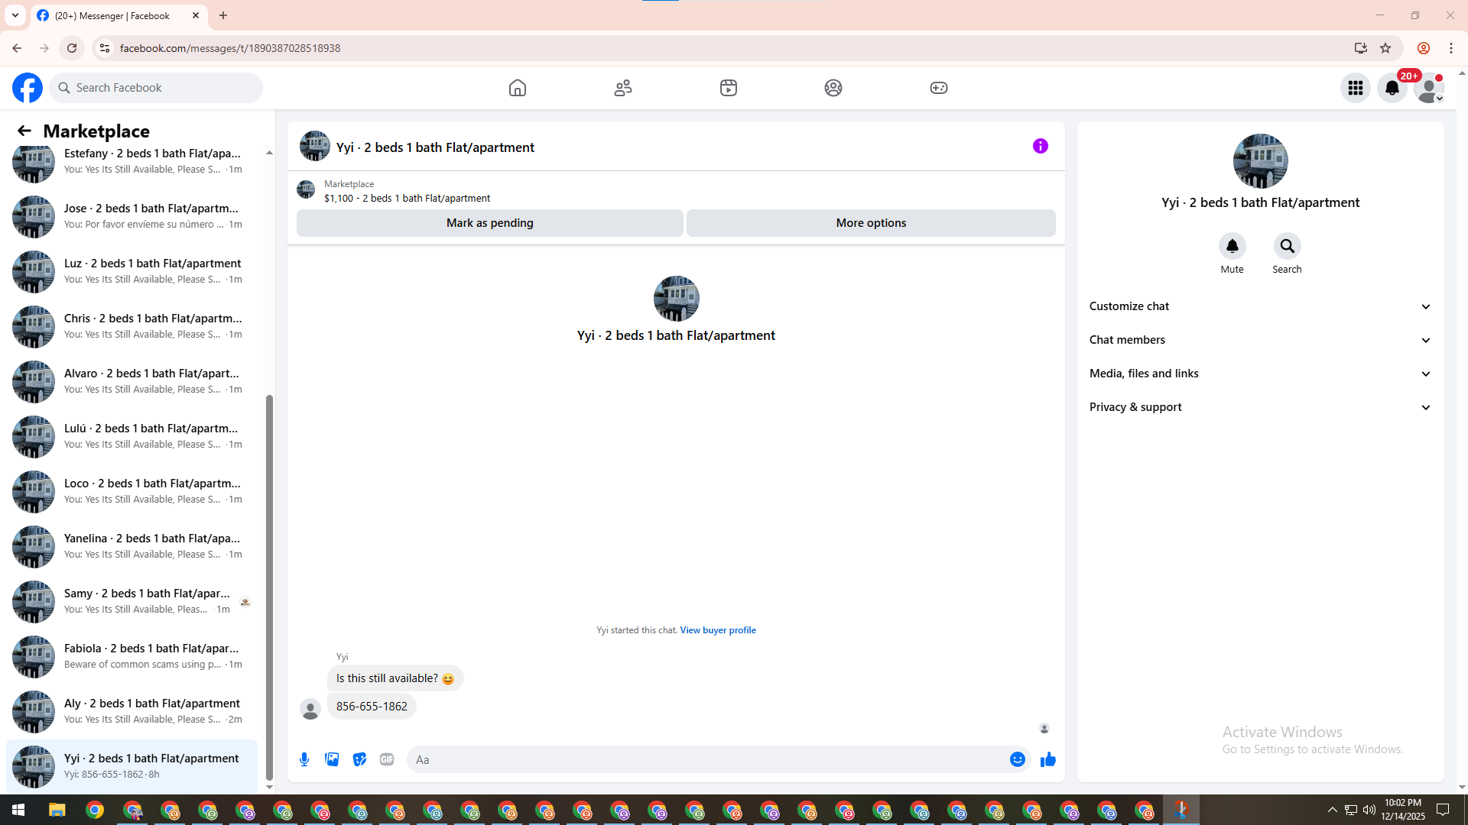This screenshot has height=825, width=1468.
Task: Click the voice clip microphone icon
Action: pyautogui.click(x=304, y=759)
